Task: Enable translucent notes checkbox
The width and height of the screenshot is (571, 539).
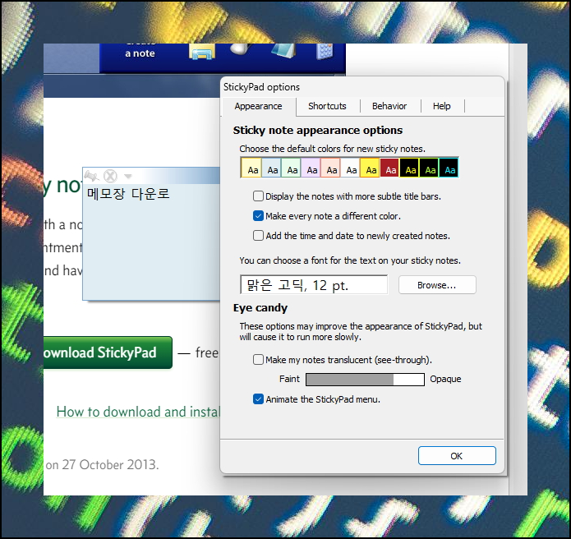Action: tap(258, 360)
